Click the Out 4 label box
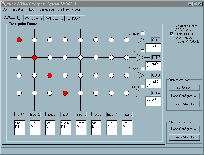Screen dimensions: 204x155 156,93
